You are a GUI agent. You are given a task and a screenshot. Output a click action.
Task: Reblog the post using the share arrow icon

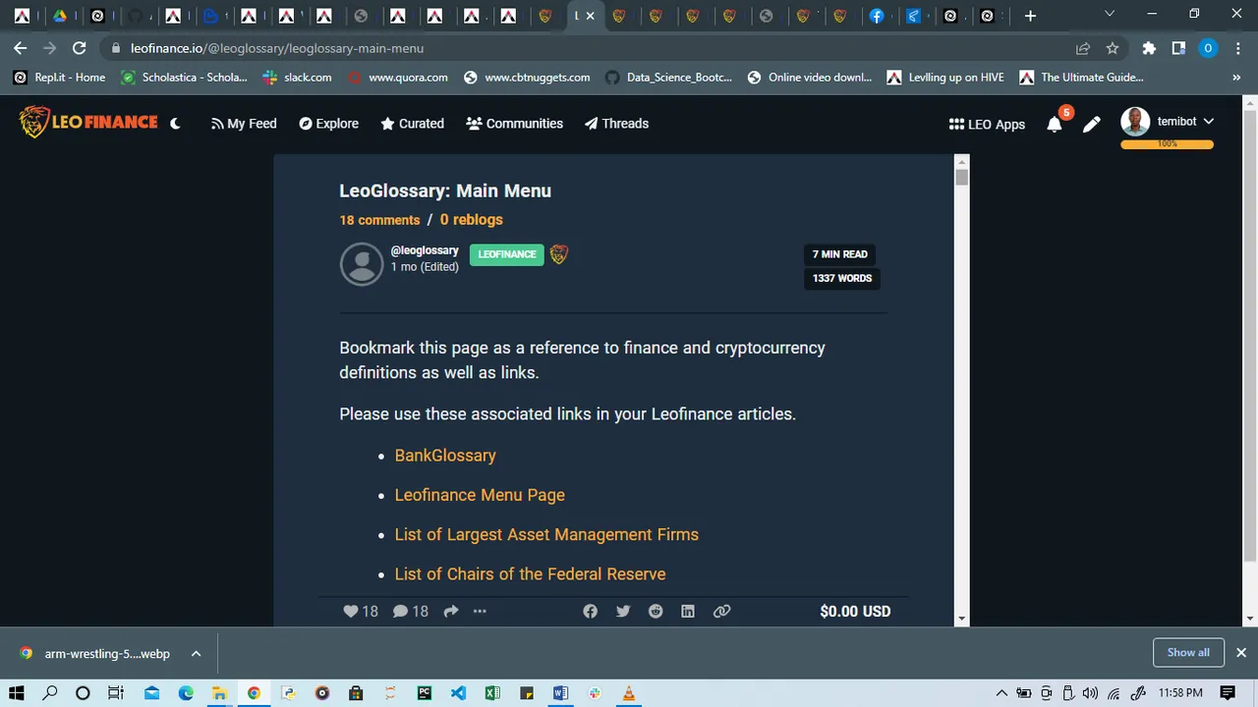(451, 611)
